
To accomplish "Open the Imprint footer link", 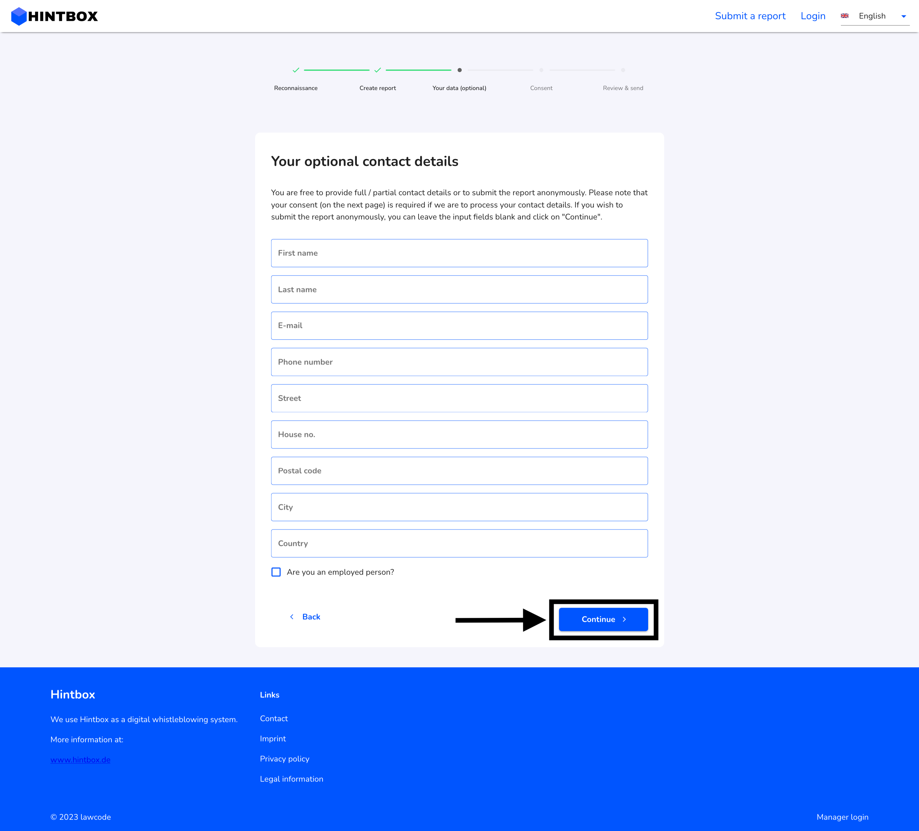I will [273, 738].
